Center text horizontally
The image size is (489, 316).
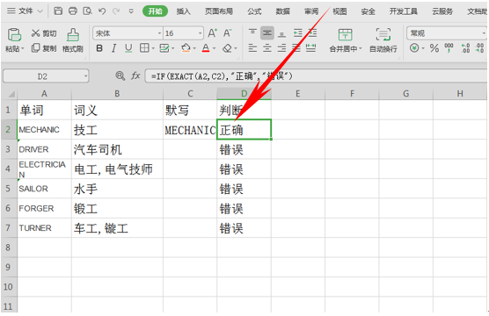click(267, 48)
